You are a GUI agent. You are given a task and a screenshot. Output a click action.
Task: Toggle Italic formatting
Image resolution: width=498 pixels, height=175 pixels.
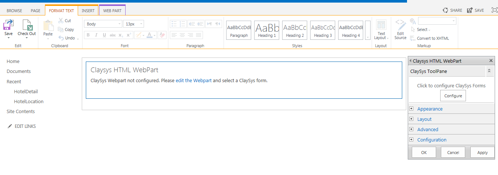point(96,35)
